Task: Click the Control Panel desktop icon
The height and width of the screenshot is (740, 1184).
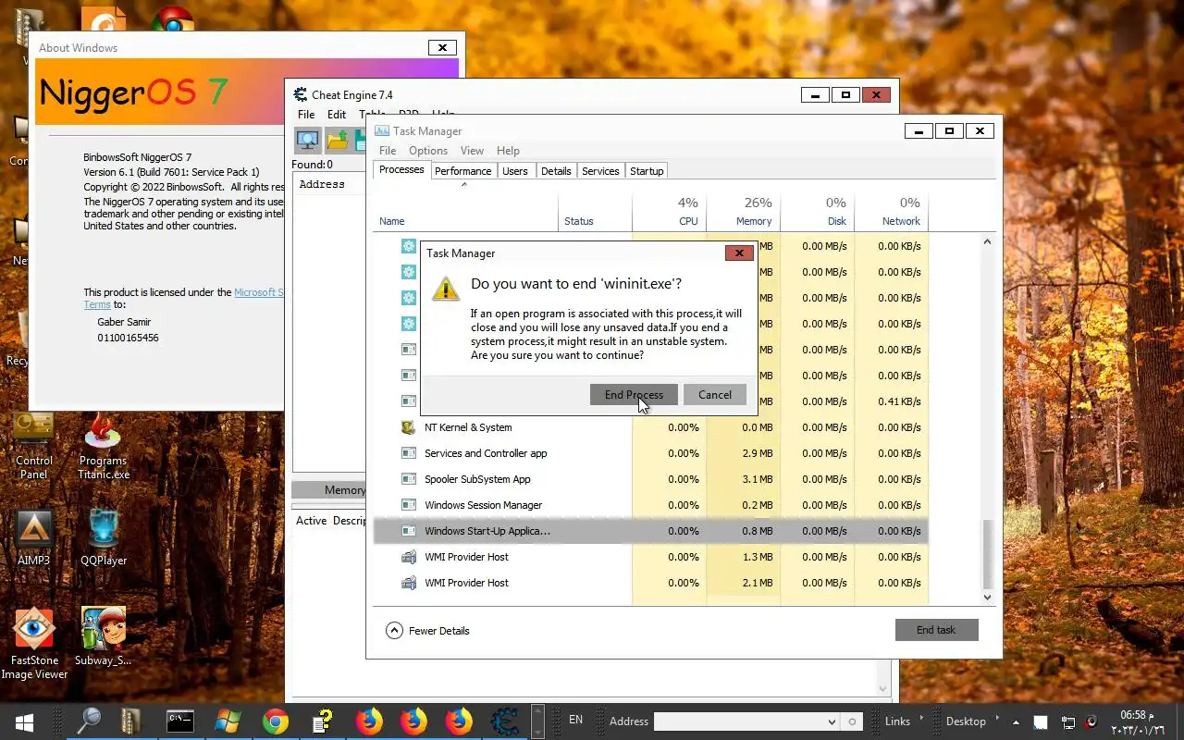Action: tap(33, 446)
